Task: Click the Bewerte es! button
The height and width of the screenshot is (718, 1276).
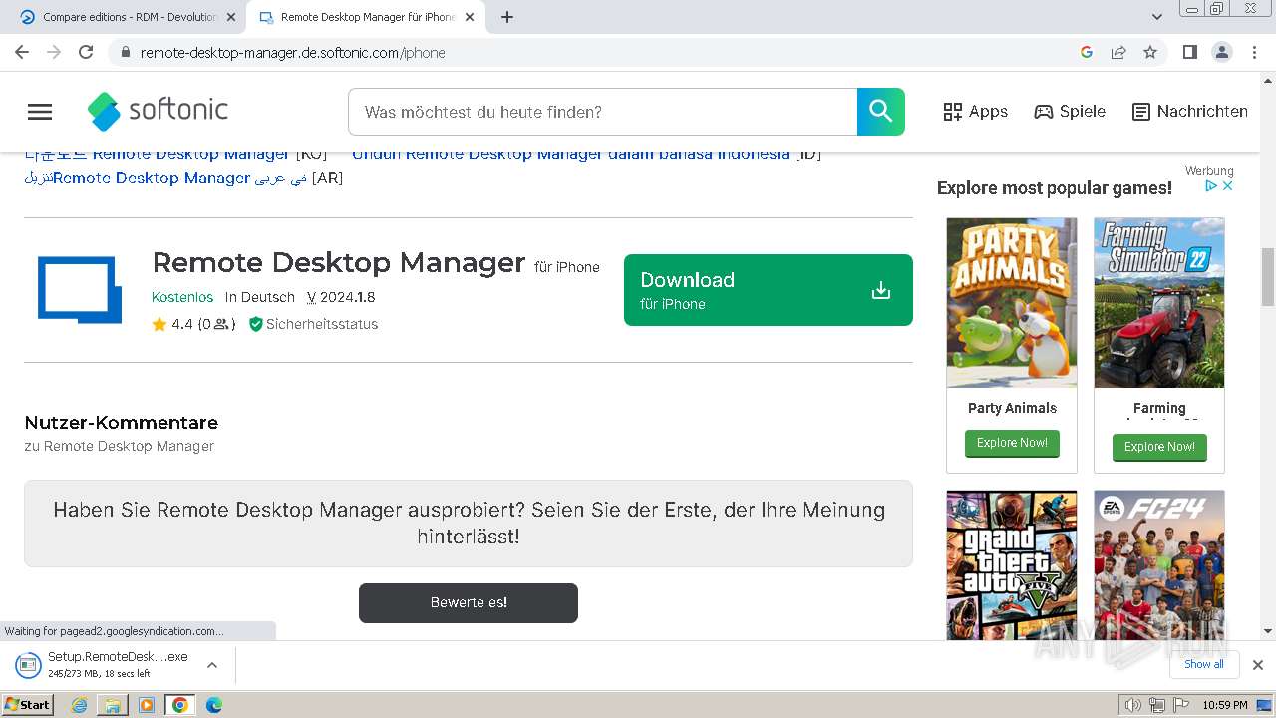Action: tap(469, 603)
